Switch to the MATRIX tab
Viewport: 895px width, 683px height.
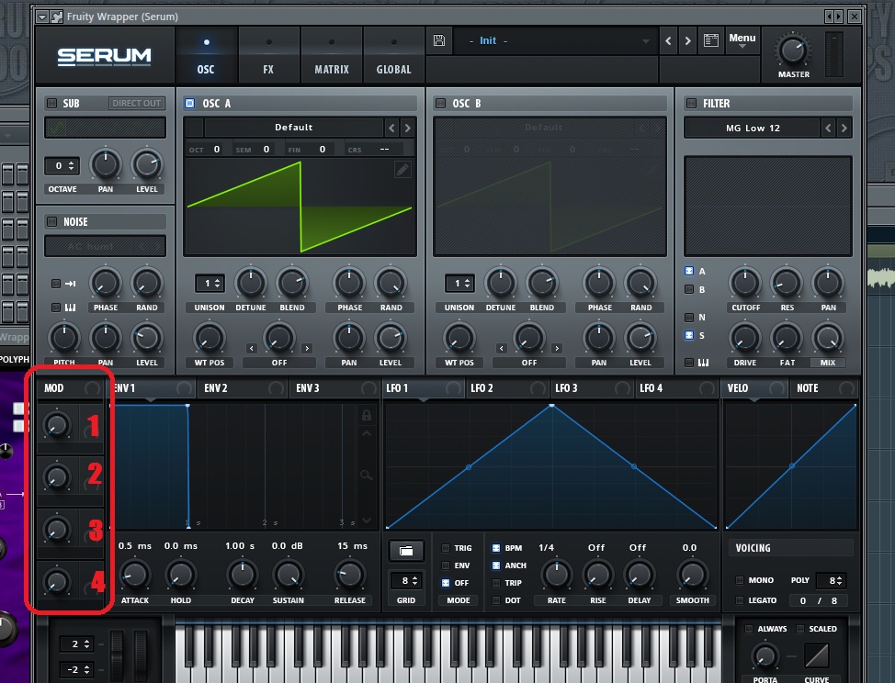click(332, 56)
